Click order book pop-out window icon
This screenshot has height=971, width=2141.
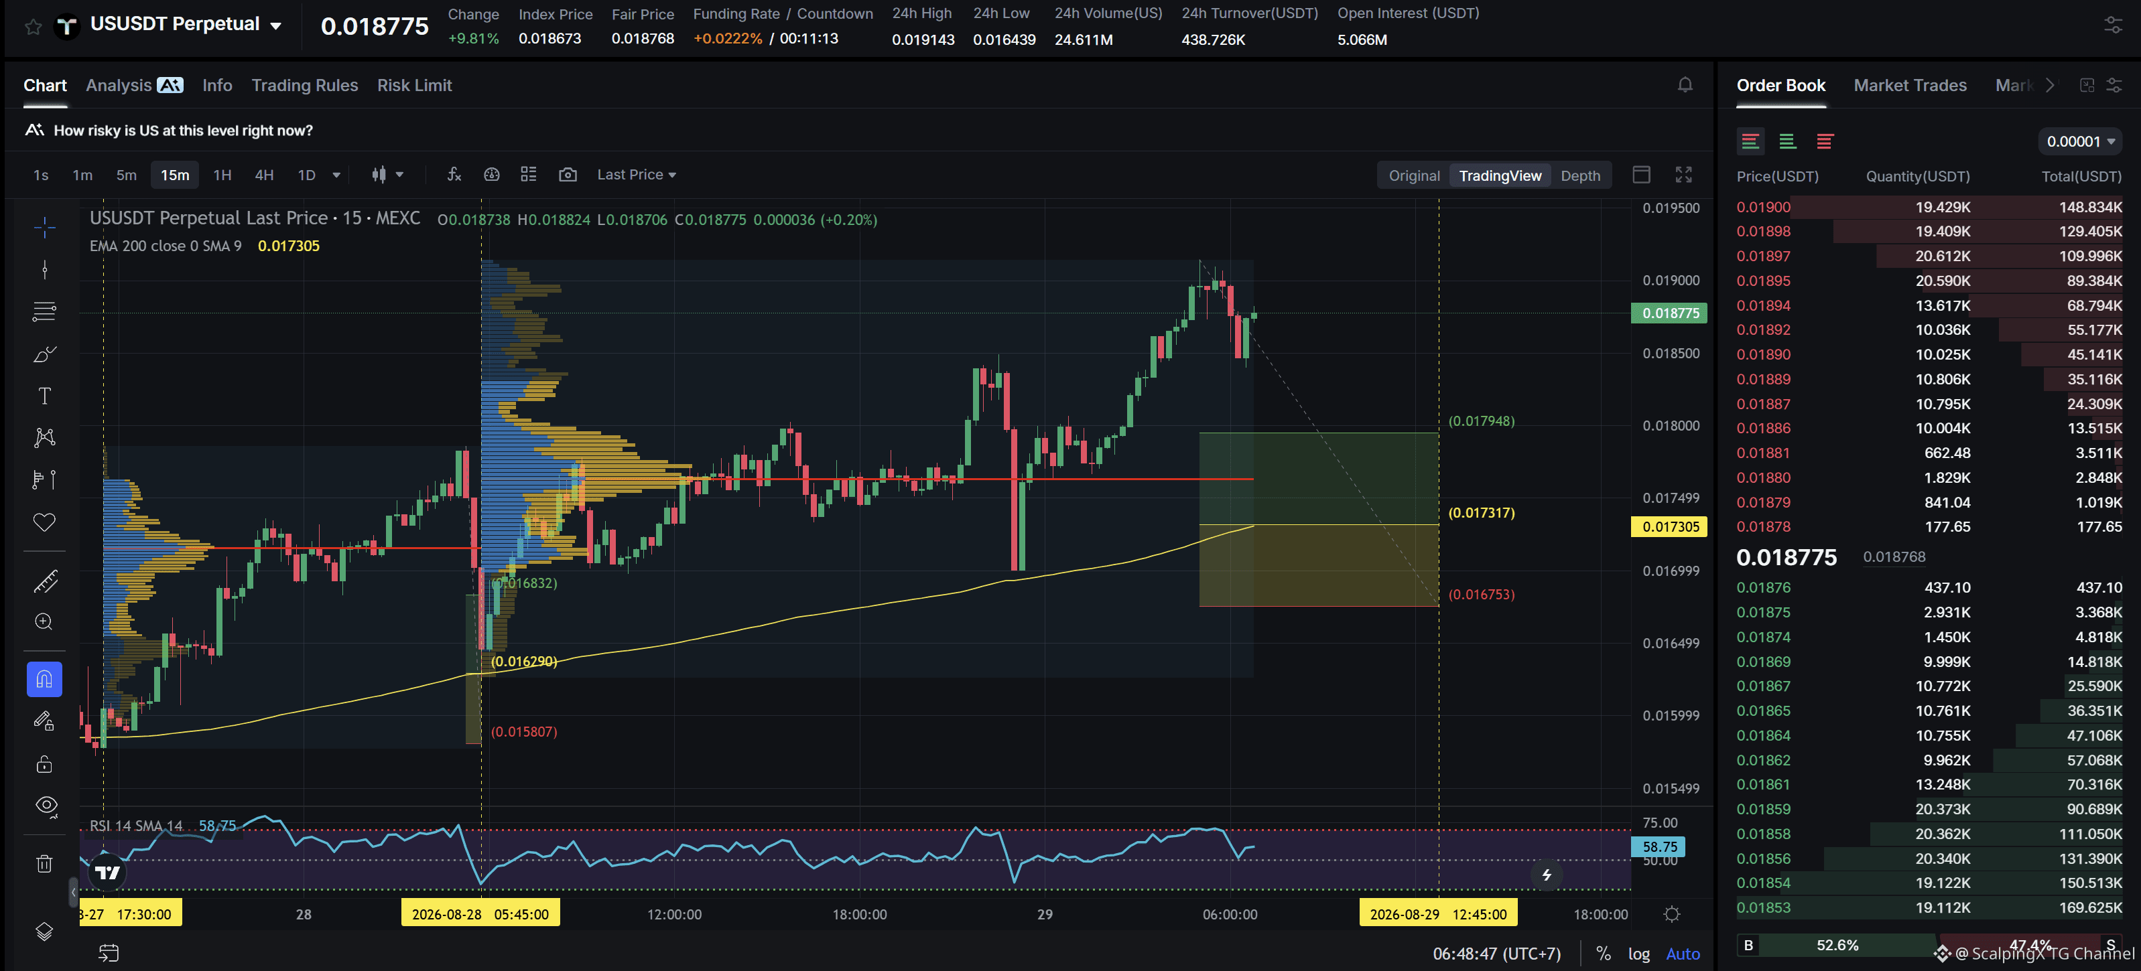pyautogui.click(x=2087, y=85)
